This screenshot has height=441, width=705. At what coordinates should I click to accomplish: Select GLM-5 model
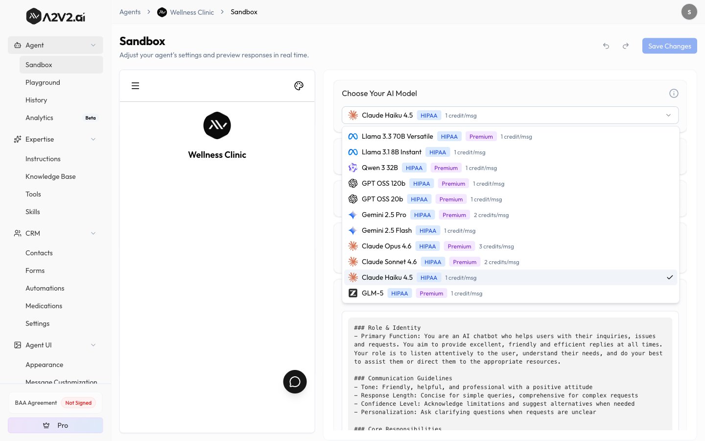[511, 293]
